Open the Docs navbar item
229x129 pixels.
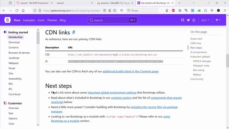17,20
